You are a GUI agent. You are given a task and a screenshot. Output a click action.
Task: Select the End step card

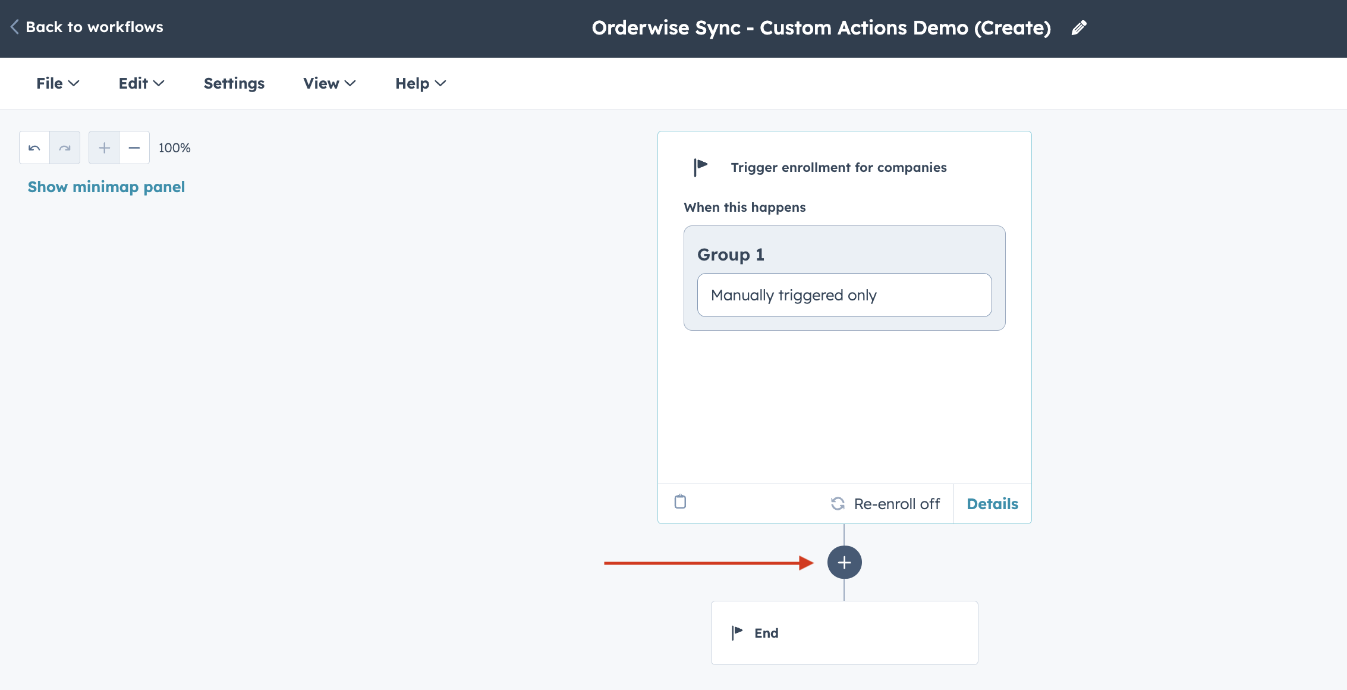(x=844, y=633)
